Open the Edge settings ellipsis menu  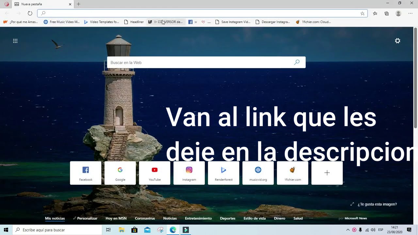click(410, 13)
